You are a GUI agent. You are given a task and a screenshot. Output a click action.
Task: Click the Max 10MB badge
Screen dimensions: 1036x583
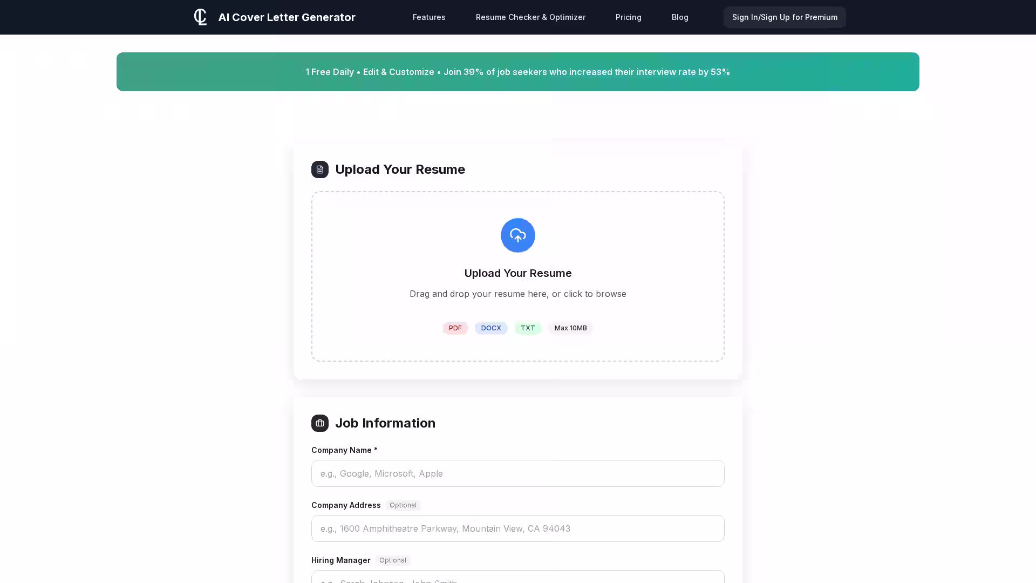[x=570, y=328]
